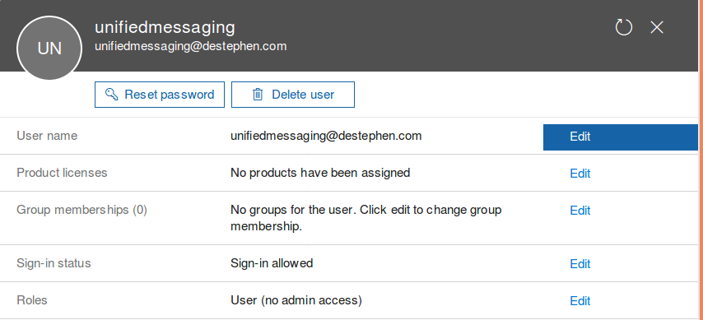Click the 'Sign-in status' label
This screenshot has width=703, height=320.
(54, 263)
